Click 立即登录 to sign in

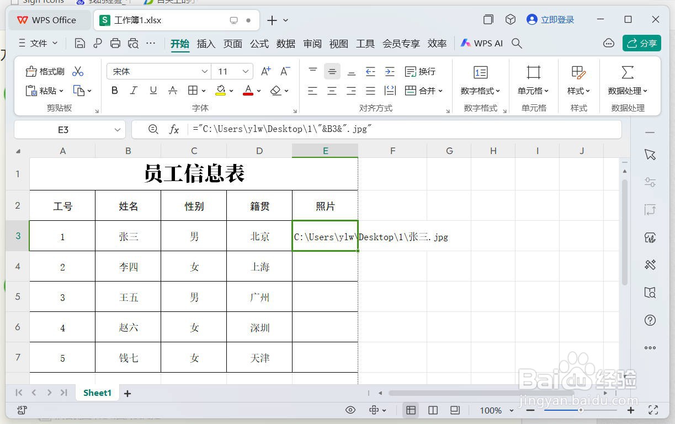[x=550, y=20]
